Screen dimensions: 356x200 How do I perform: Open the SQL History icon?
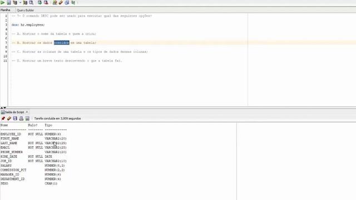(67, 2)
